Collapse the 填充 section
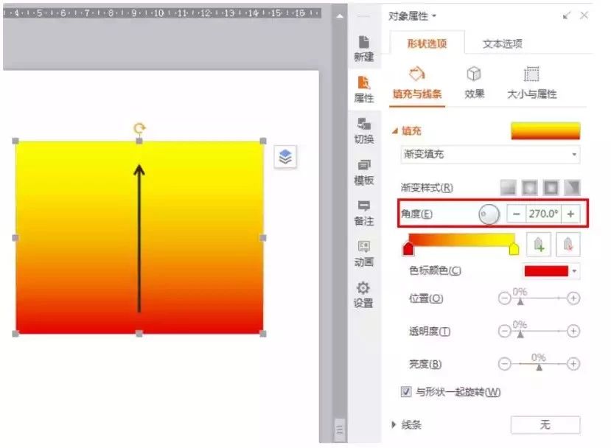 [395, 131]
